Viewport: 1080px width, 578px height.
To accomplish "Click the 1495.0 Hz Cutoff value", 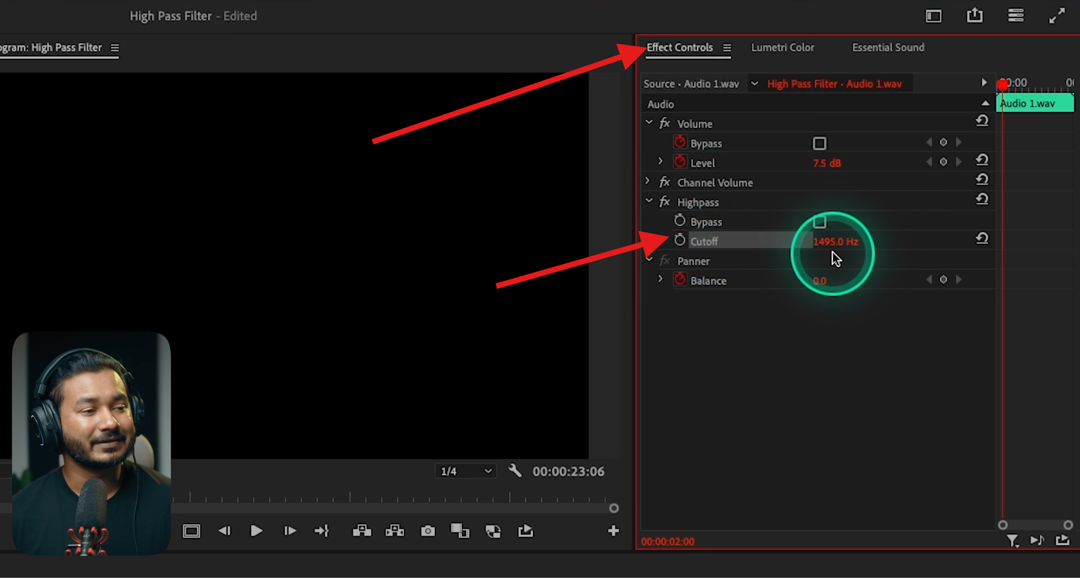I will coord(836,241).
